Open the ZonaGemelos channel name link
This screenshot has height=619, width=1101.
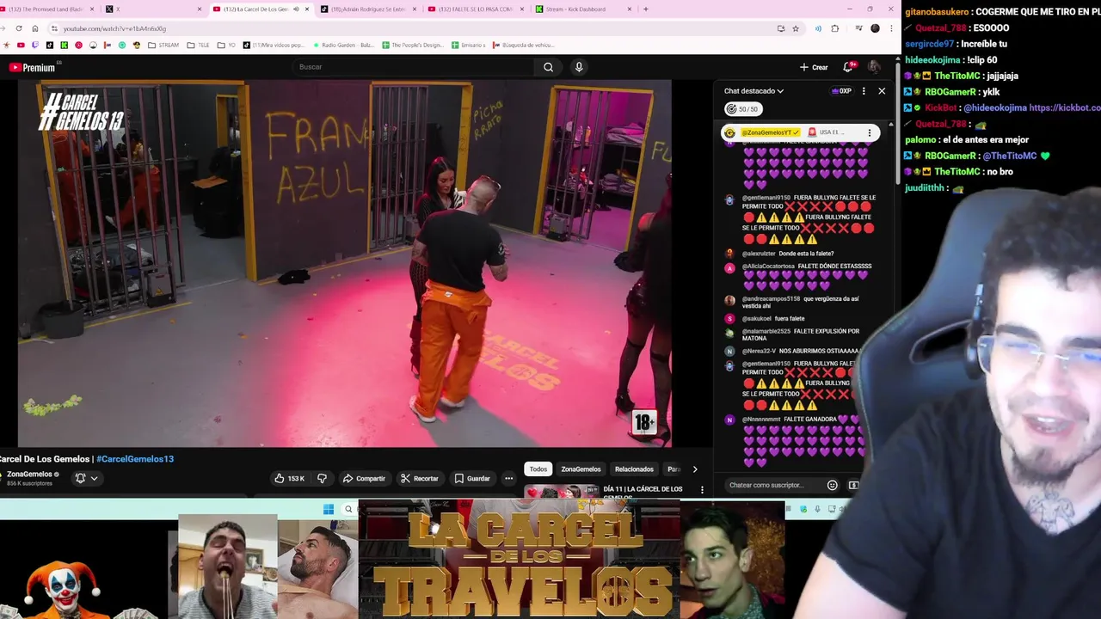click(x=29, y=474)
